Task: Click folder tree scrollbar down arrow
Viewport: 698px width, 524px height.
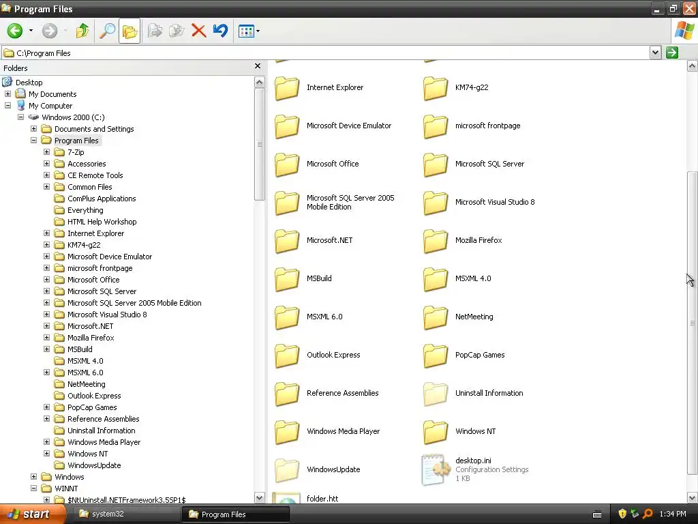Action: (x=260, y=497)
